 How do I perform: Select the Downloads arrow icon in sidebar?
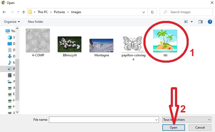(10, 56)
